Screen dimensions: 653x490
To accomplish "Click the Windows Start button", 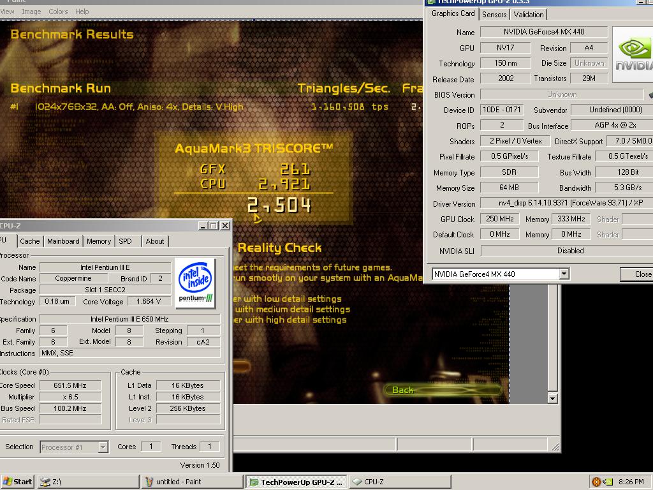I will pos(17,482).
